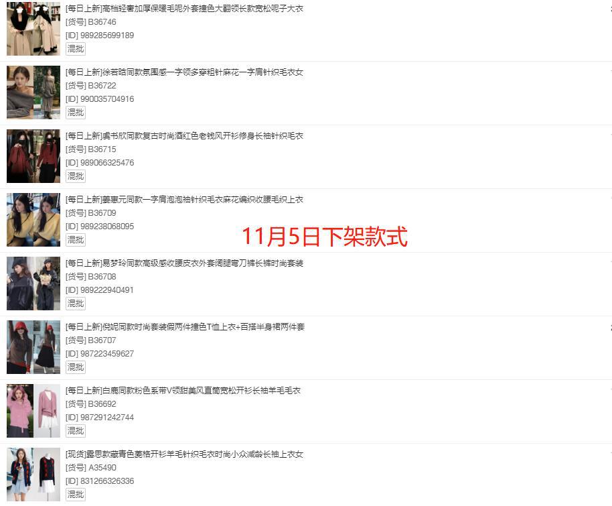The image size is (612, 506).
Task: Open thumbnail of coat item B36746
Action: (x=33, y=29)
